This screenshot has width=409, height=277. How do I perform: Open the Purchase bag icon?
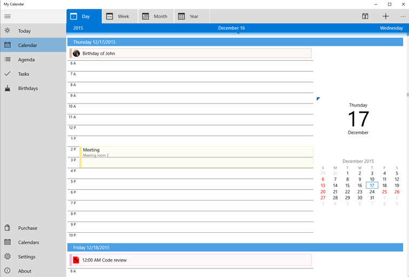(8, 228)
